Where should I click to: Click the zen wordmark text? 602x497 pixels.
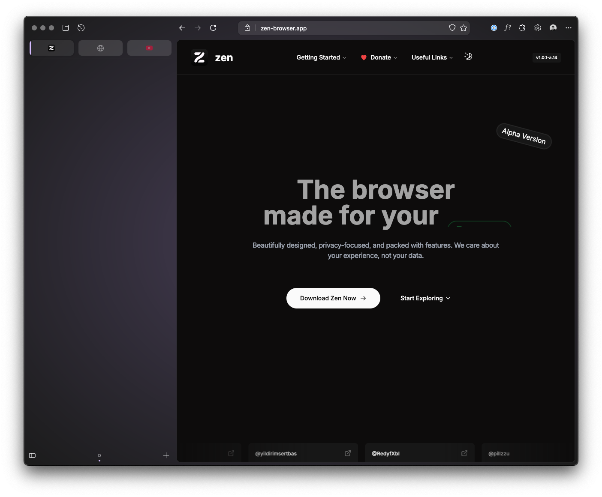pos(224,58)
